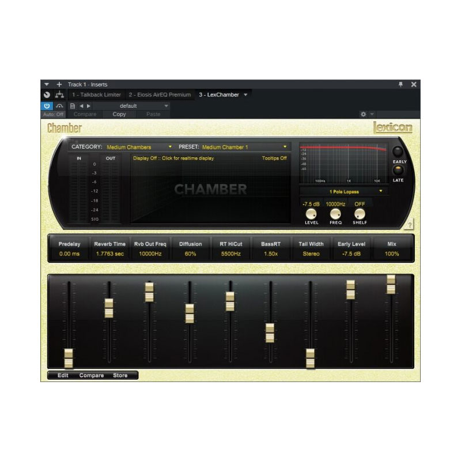The height and width of the screenshot is (461, 461).
Task: Open the inserts window menu arrow
Action: click(47, 84)
